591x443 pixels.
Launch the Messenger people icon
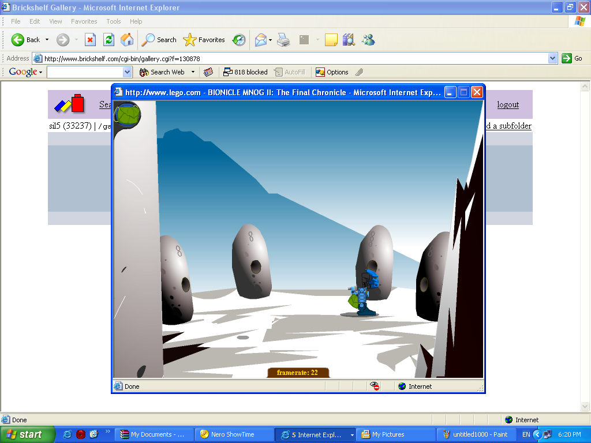[x=368, y=40]
